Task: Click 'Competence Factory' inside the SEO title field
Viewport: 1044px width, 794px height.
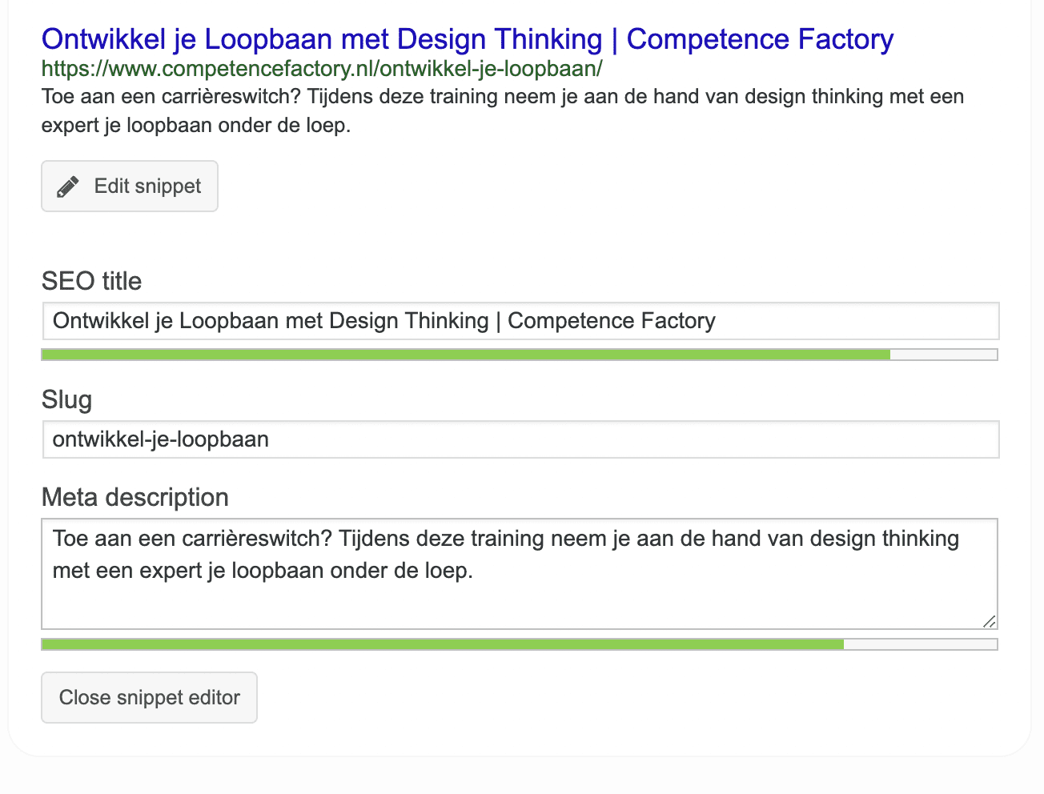Action: (x=612, y=321)
